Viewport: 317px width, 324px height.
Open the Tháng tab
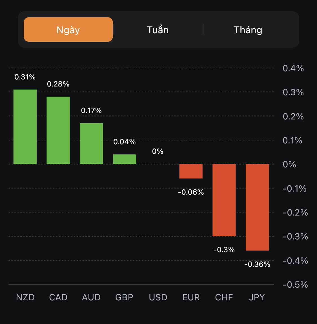(248, 30)
